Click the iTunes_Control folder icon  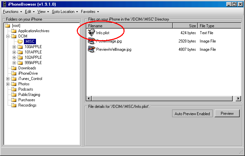tap(14, 79)
